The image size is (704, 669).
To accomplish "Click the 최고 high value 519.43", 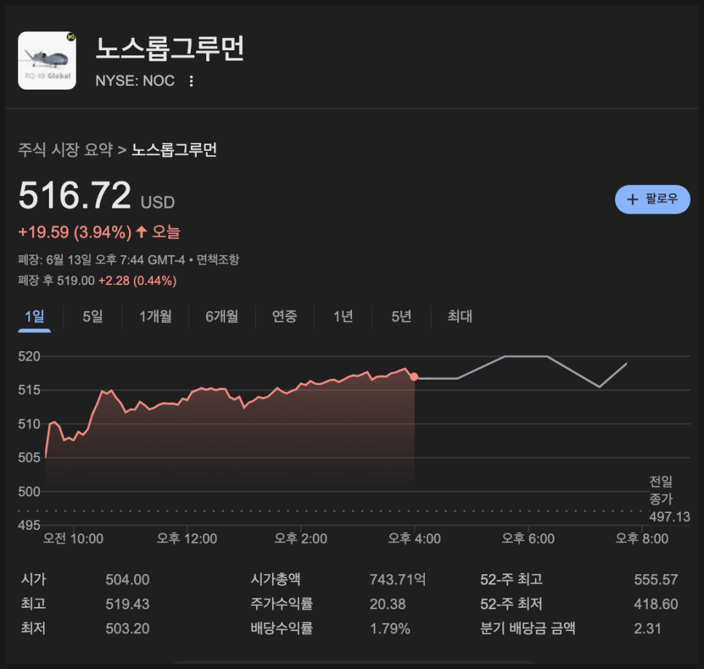I will click(128, 604).
